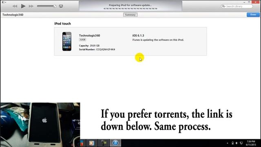Open the iTunes menu icon at top-left
This screenshot has height=147, width=261.
pos(4,2)
